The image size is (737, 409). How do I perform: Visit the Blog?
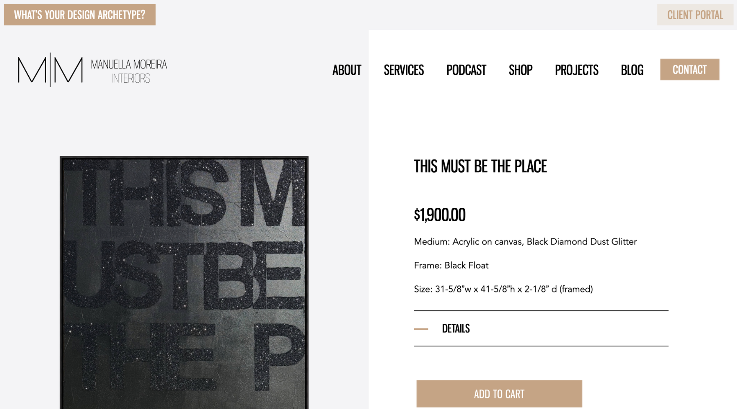632,70
